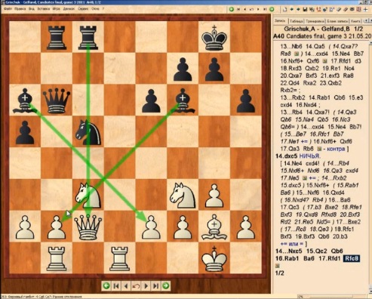Screen dimensions: 372x299
Task: Take back move with red undo arrow below board
Action: click(136, 286)
